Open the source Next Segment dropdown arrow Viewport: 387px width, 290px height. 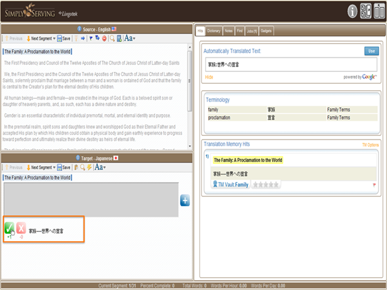click(54, 39)
